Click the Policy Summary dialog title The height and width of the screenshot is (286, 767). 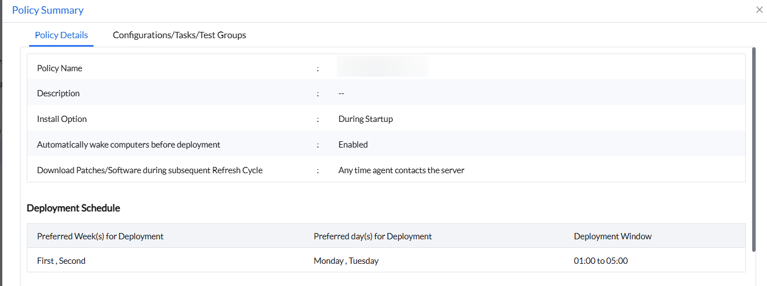(x=48, y=10)
